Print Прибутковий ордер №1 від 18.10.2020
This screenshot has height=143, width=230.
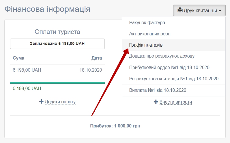(x=169, y=68)
